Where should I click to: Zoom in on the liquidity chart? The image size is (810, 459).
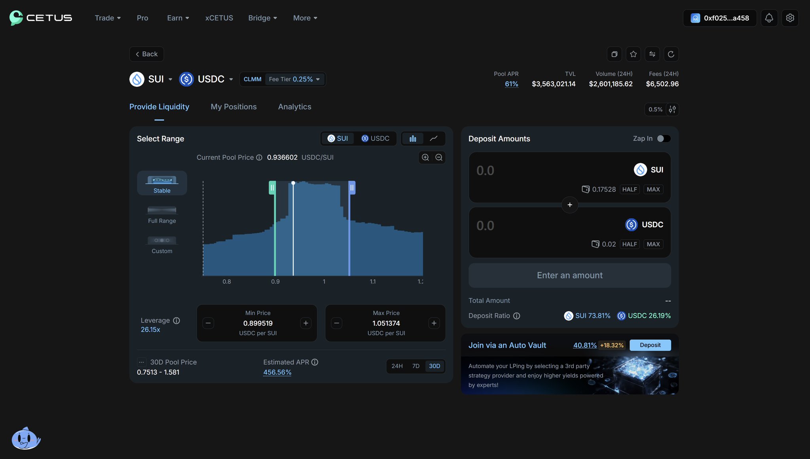pos(425,158)
